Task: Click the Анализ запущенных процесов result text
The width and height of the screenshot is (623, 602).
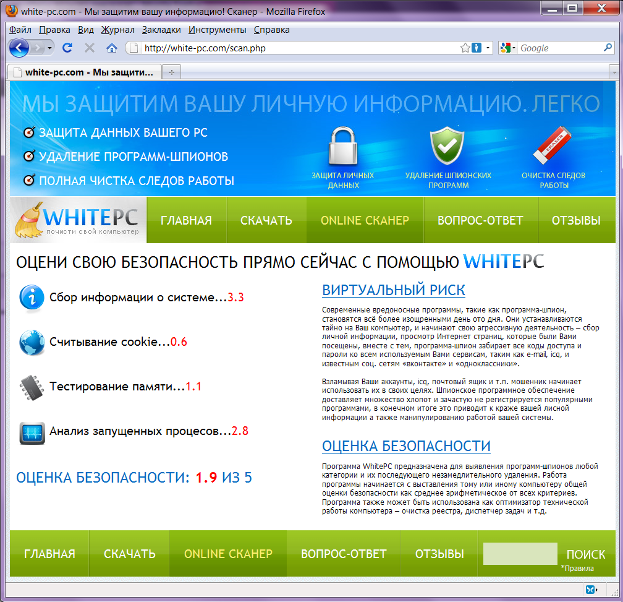Action: 149,431
